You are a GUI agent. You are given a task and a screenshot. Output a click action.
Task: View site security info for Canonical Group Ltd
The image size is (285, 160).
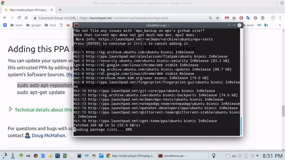point(55,18)
